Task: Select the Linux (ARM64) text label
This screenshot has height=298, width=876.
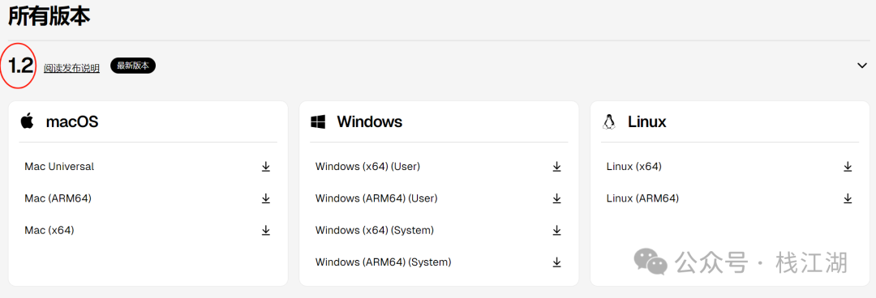Action: tap(642, 198)
